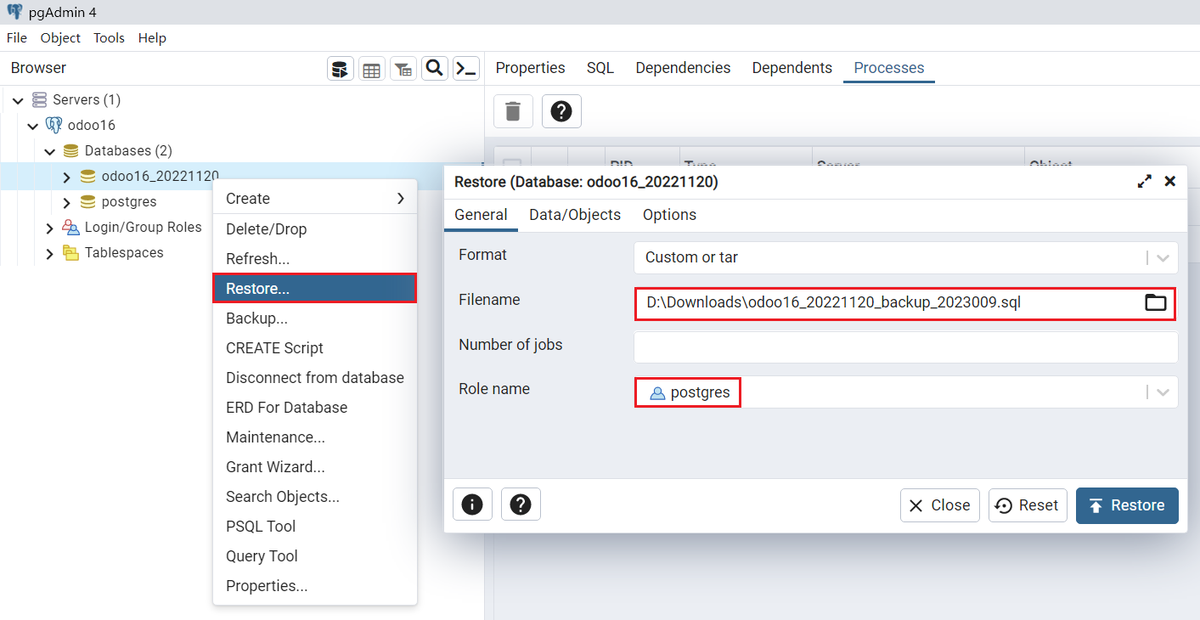This screenshot has height=620, width=1200.
Task: Launch the PSQL terminal icon in Browser toolbar
Action: coord(466,69)
